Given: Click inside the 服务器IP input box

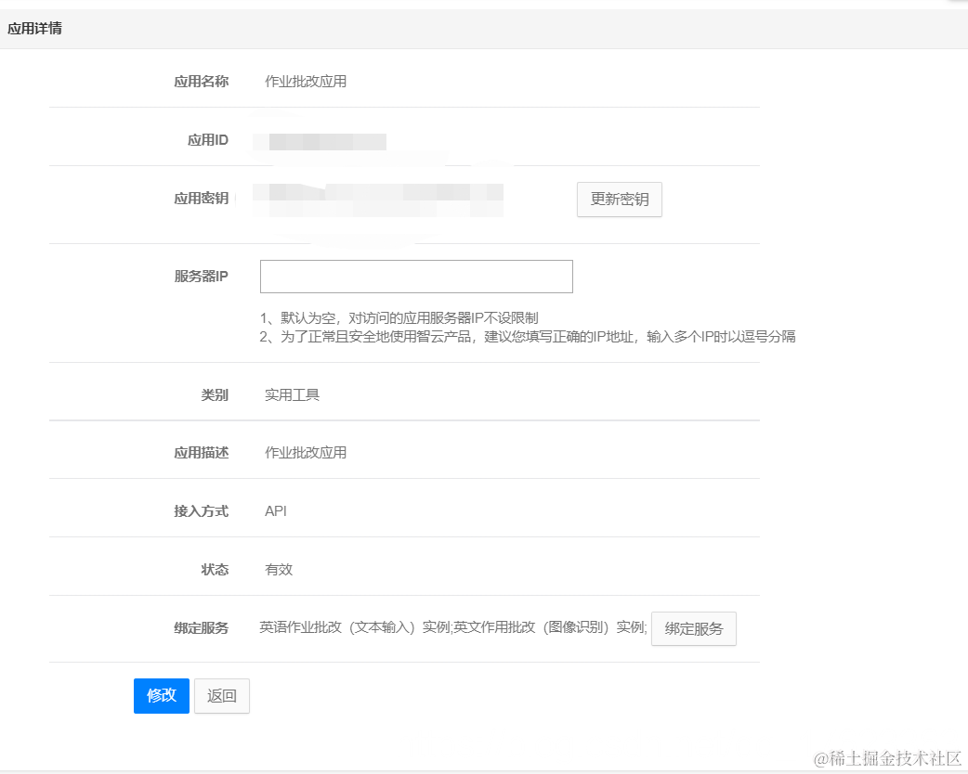Looking at the screenshot, I should pos(415,276).
